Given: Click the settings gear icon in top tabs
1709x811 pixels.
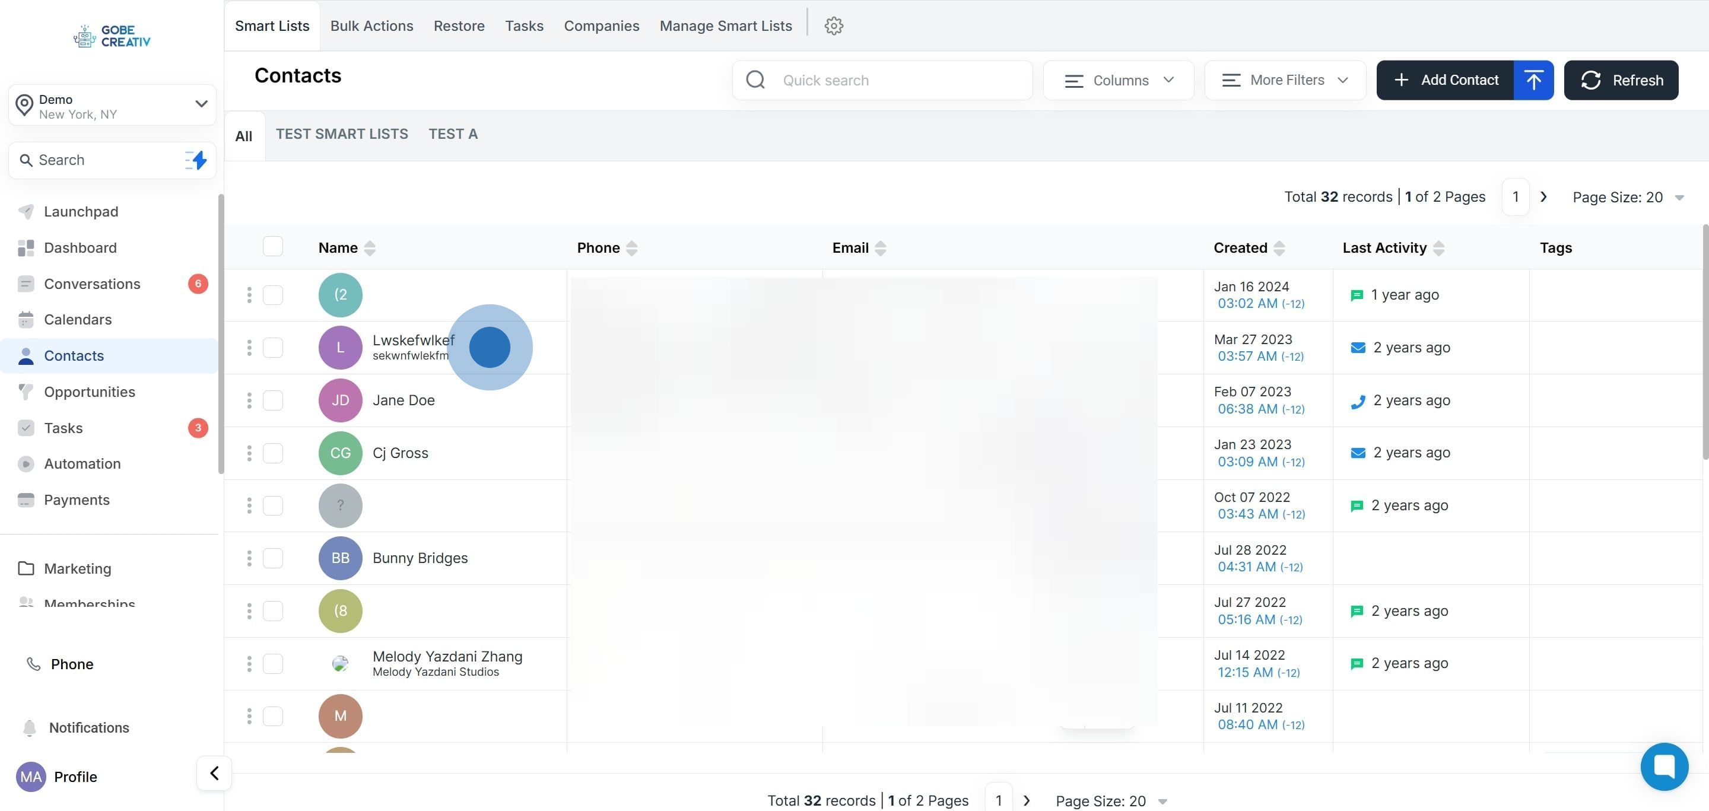Looking at the screenshot, I should [x=833, y=26].
